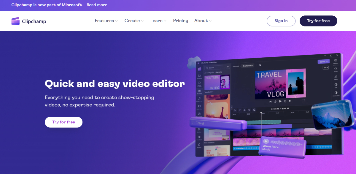Click the Search field in the editor preview
The image size is (356, 174).
[214, 67]
